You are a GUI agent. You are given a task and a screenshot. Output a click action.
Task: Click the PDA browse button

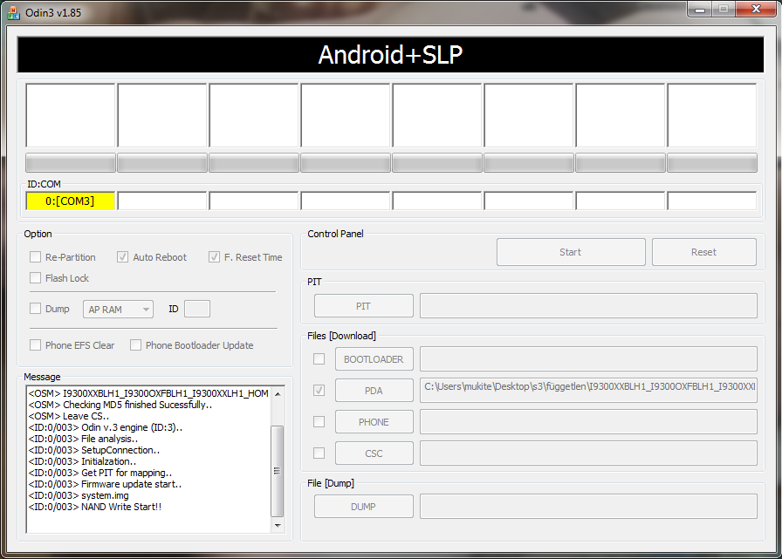click(374, 391)
